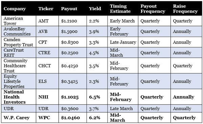The width and height of the screenshot is (203, 124).
Task: Select the American Tower company cell
Action: 19,21
